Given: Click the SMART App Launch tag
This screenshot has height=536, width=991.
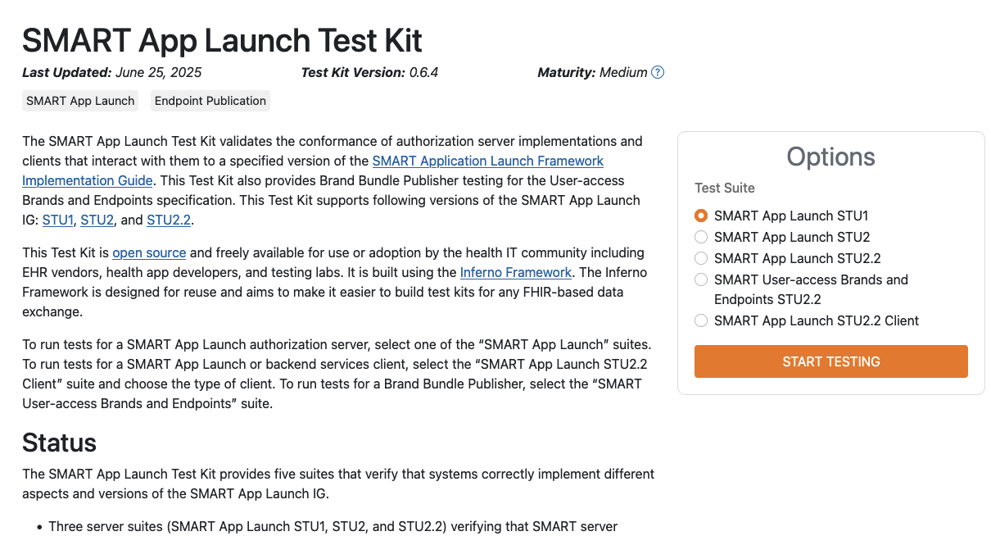Looking at the screenshot, I should (x=80, y=101).
